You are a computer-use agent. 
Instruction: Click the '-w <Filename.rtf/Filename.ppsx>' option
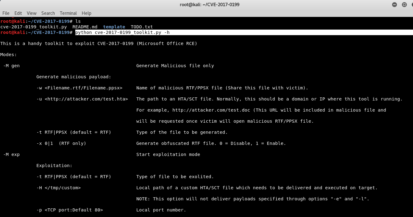pyautogui.click(x=79, y=88)
